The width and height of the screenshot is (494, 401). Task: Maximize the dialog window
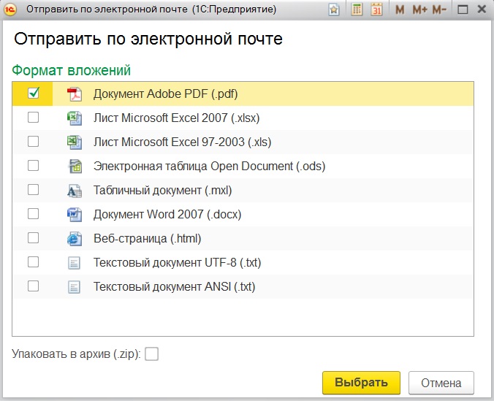tap(462, 10)
